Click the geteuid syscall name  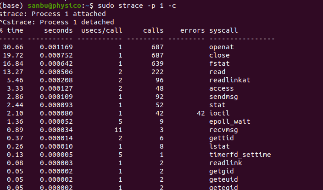point(223,179)
